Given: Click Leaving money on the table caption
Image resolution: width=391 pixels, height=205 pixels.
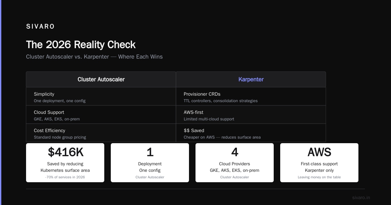Looking at the screenshot, I should point(319,177).
